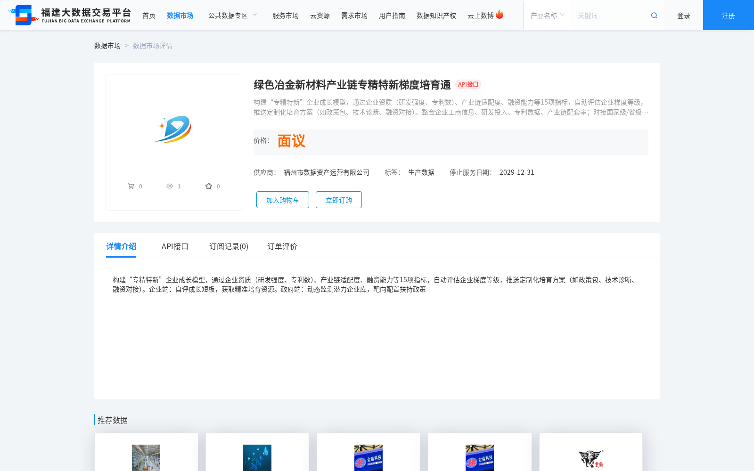Open the 数据知识产权 menu item
The image size is (754, 471).
tap(436, 16)
